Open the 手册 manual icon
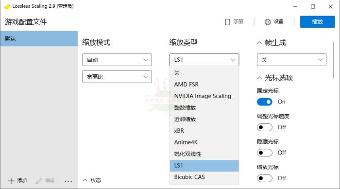This screenshot has height=189, width=340. pyautogui.click(x=227, y=22)
